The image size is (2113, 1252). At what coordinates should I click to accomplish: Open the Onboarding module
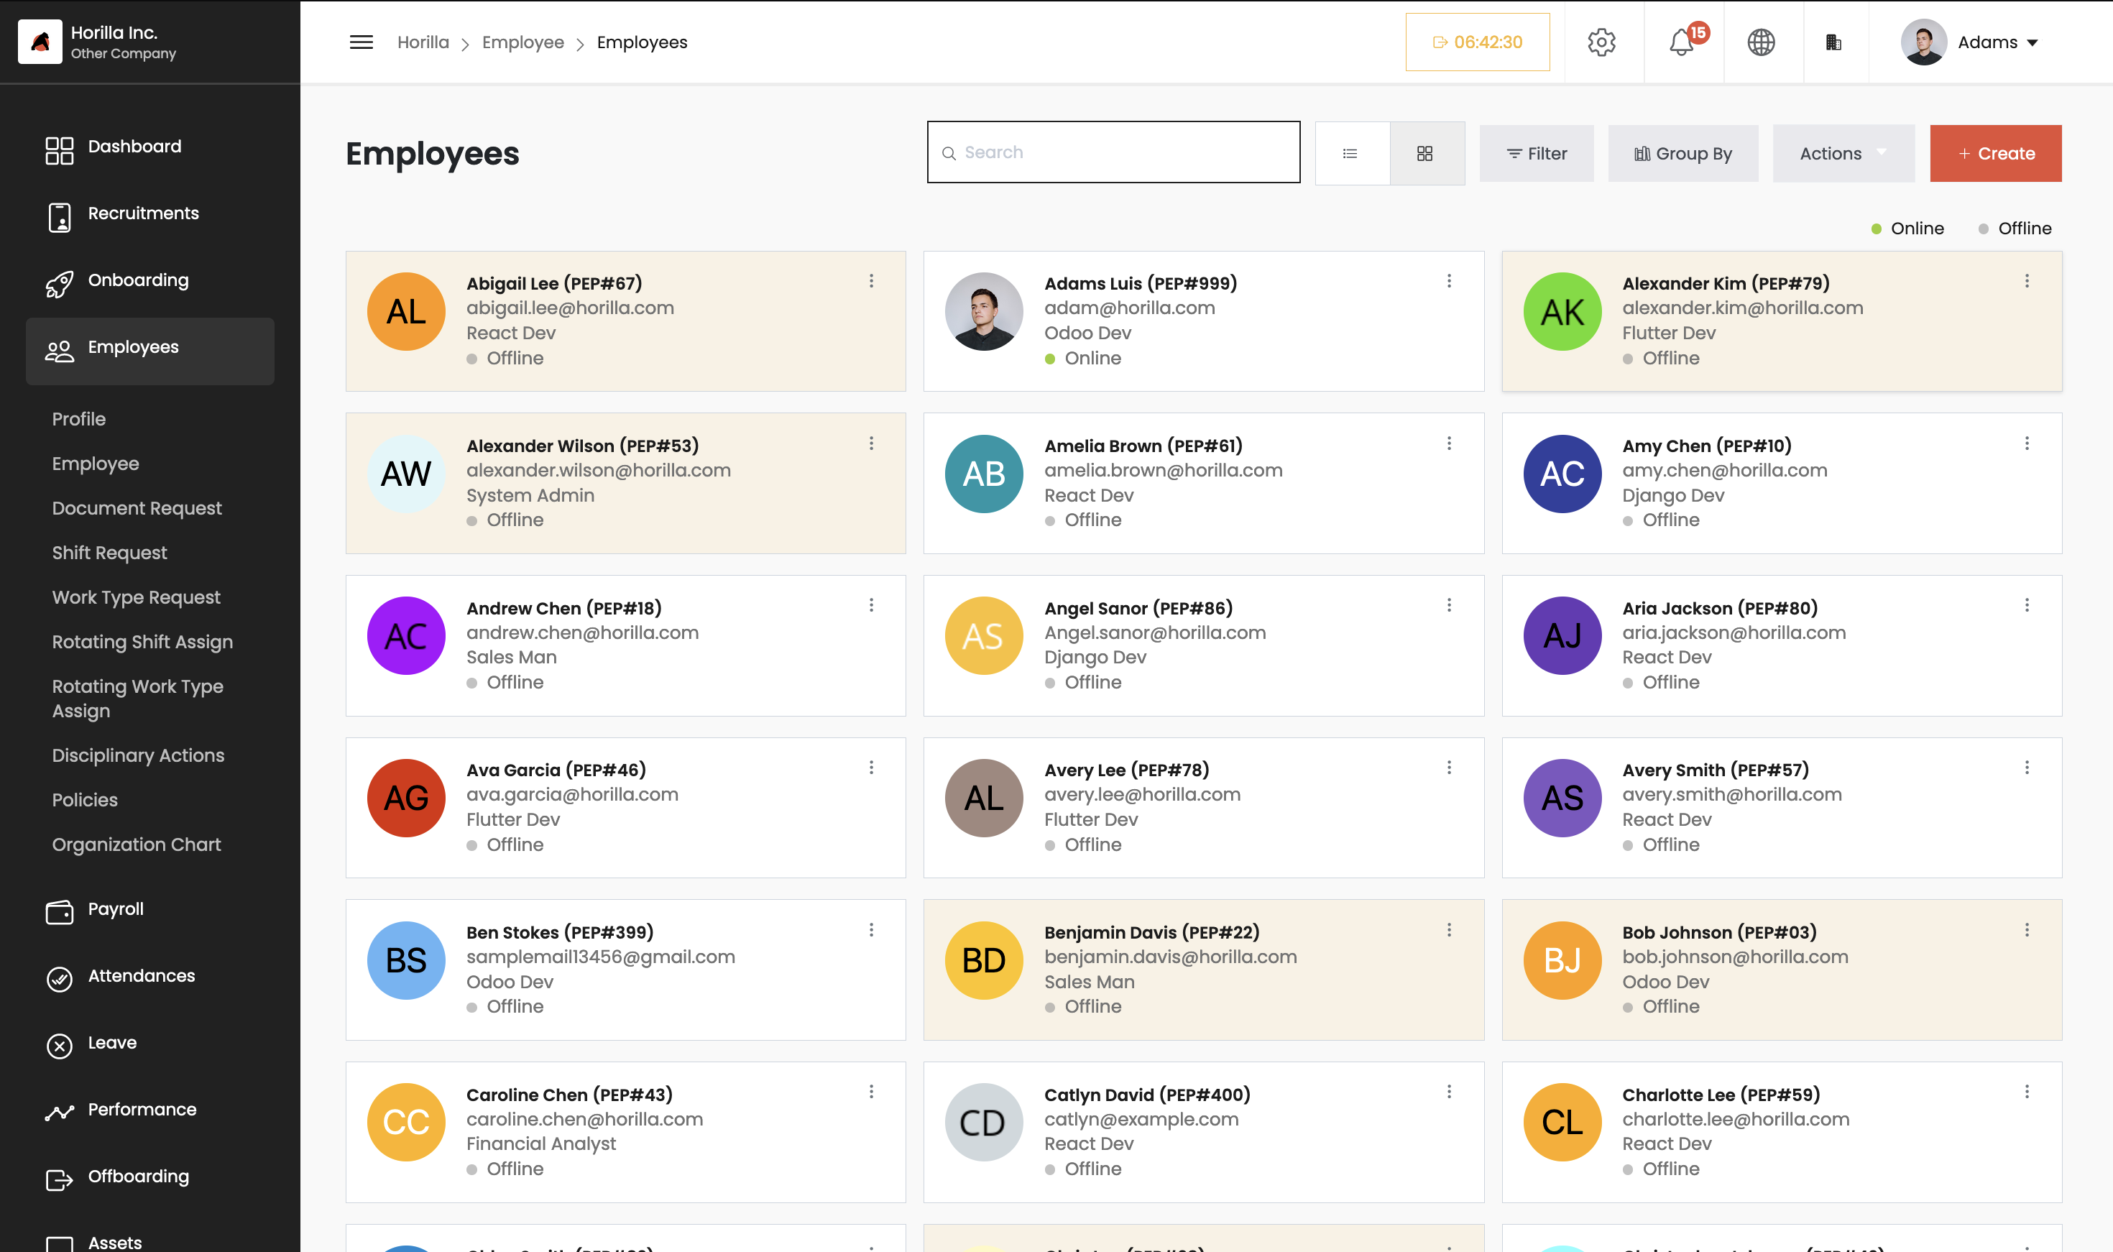138,280
